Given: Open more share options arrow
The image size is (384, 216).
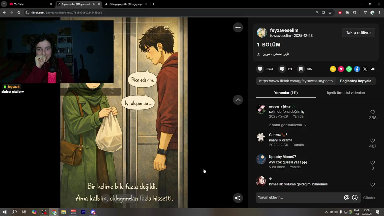Looking at the screenshot, I should [x=373, y=69].
